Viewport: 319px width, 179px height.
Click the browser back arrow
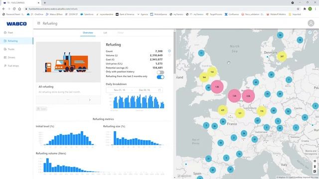pyautogui.click(x=3, y=9)
